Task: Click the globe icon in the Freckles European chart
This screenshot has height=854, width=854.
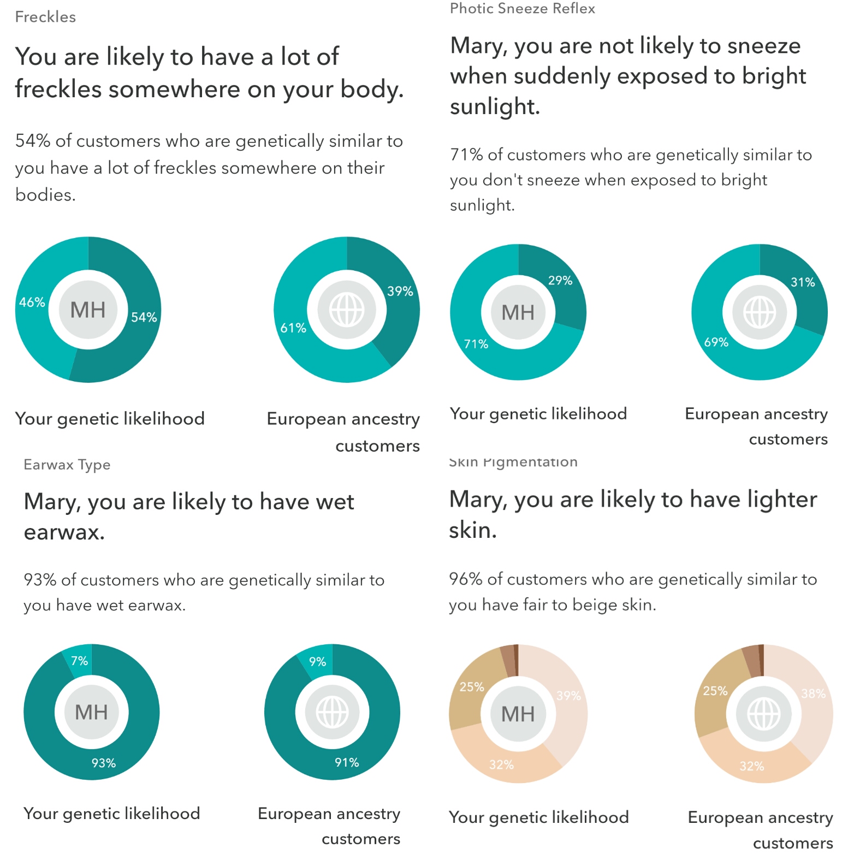Action: [347, 310]
